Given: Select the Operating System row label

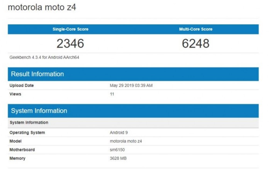Looking at the screenshot, I should (27, 133).
